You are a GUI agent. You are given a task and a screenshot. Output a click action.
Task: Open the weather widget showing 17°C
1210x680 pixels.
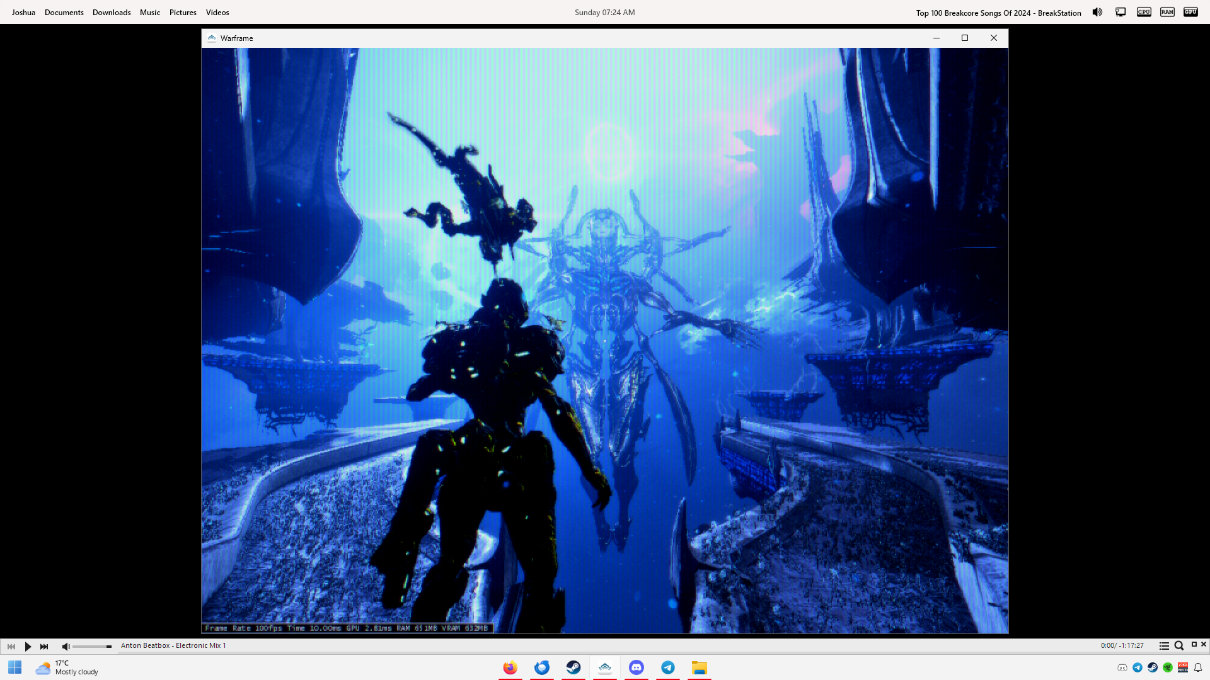[x=67, y=667]
